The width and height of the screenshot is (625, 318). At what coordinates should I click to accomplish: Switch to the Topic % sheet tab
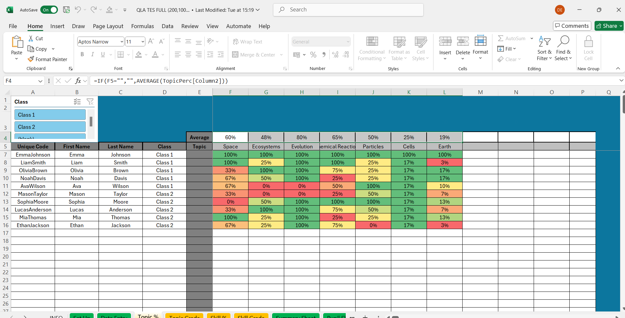[x=148, y=316]
